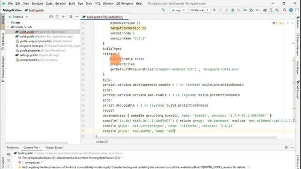Image resolution: width=301 pixels, height=169 pixels.
Task: Click the Stop square icon in toolbar
Action: tap(257, 10)
